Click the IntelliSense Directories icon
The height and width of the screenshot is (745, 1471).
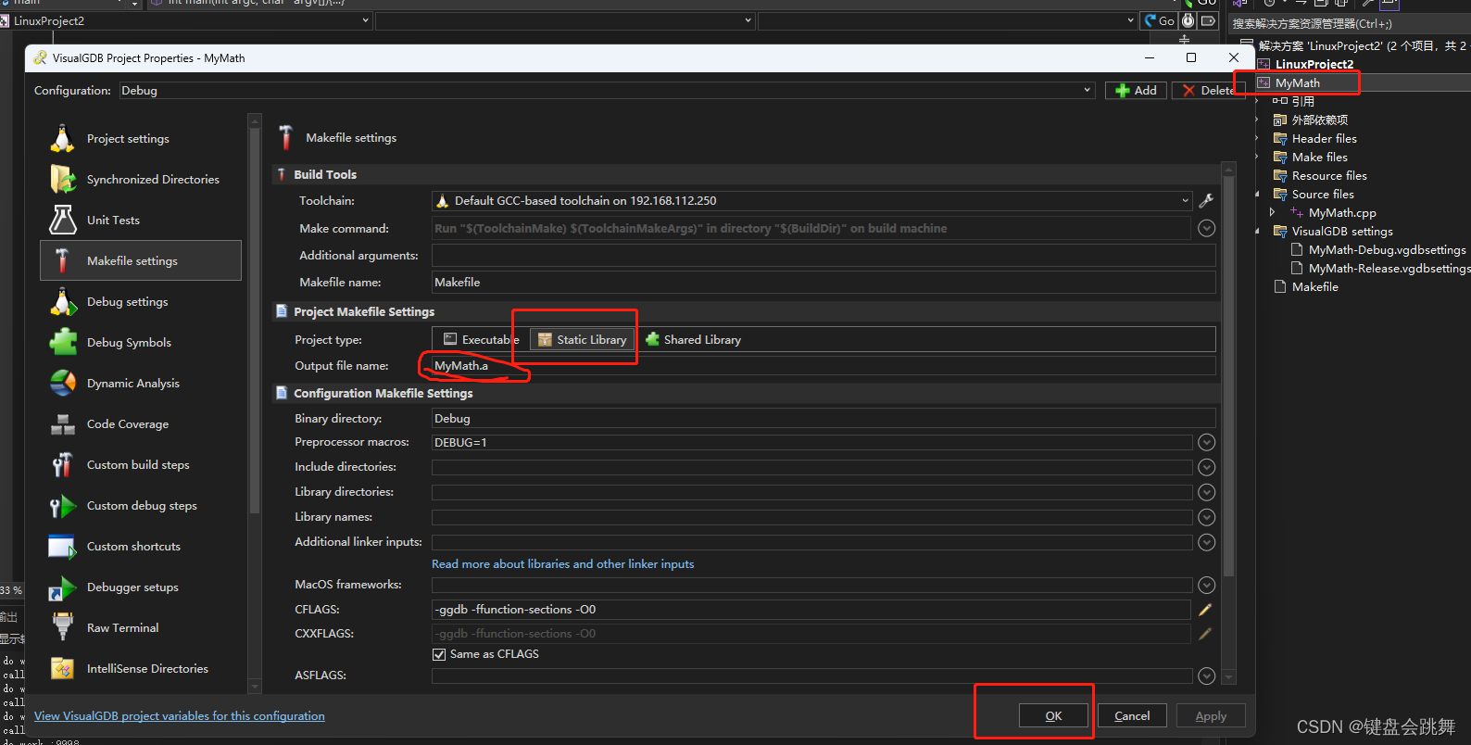(63, 668)
